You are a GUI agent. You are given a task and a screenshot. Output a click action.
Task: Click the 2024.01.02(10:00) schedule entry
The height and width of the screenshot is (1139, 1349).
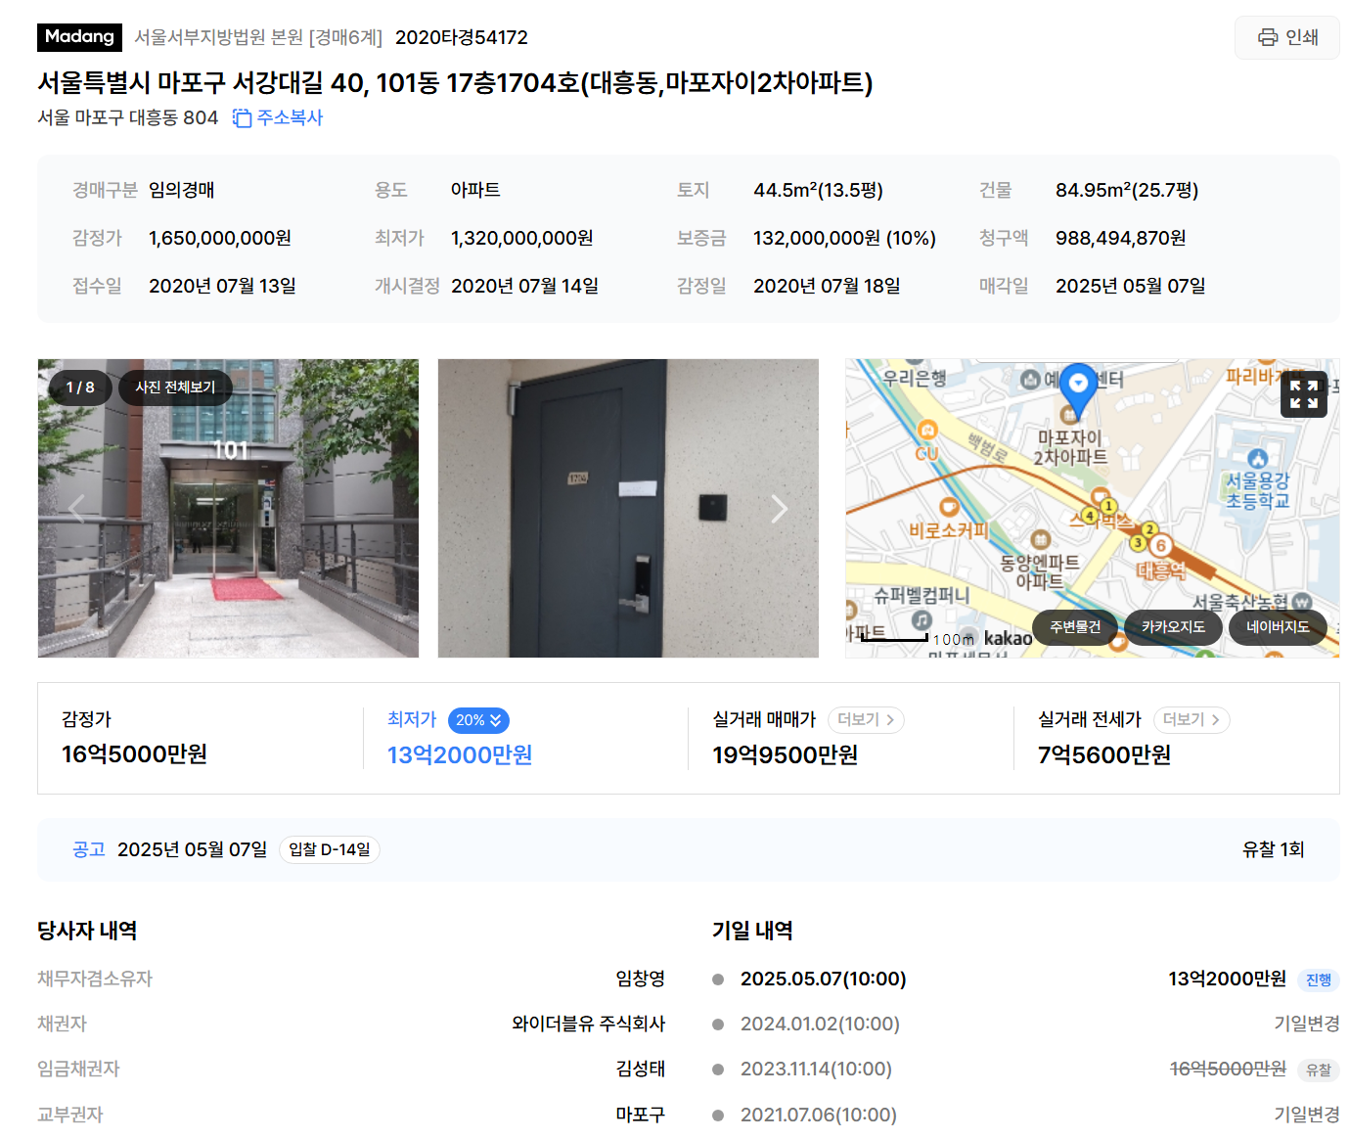click(x=820, y=1024)
